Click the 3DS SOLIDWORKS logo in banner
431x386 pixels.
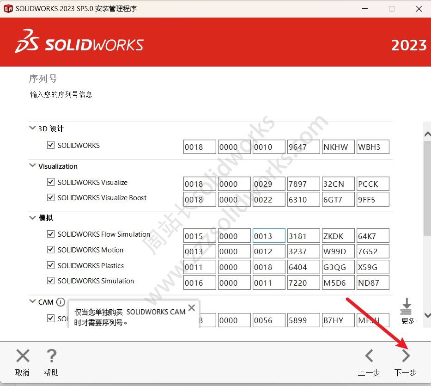click(79, 41)
